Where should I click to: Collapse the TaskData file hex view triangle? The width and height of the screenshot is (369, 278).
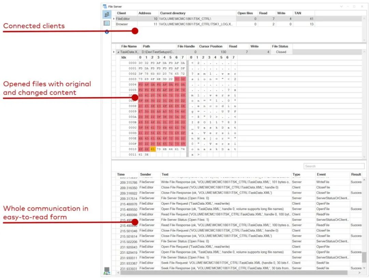pos(118,52)
